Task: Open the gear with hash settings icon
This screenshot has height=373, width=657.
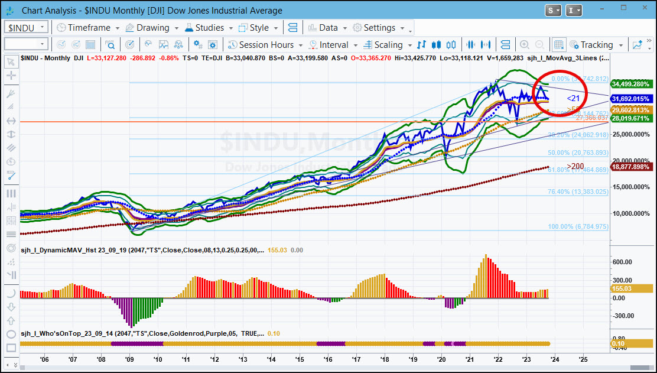Action: point(198,44)
